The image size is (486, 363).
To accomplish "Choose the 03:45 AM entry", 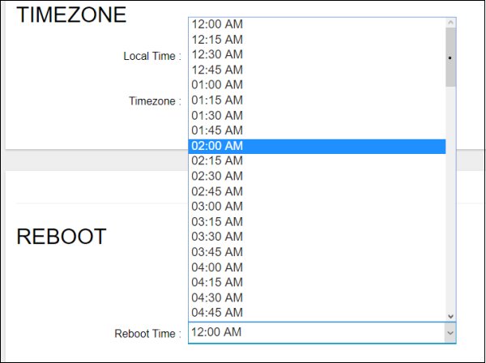I will tap(317, 252).
